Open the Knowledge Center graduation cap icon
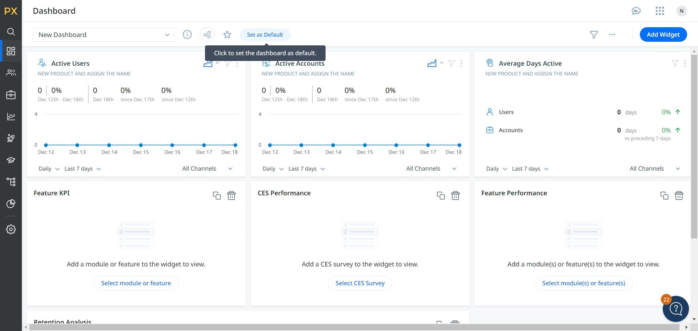This screenshot has height=331, width=698. (x=11, y=160)
